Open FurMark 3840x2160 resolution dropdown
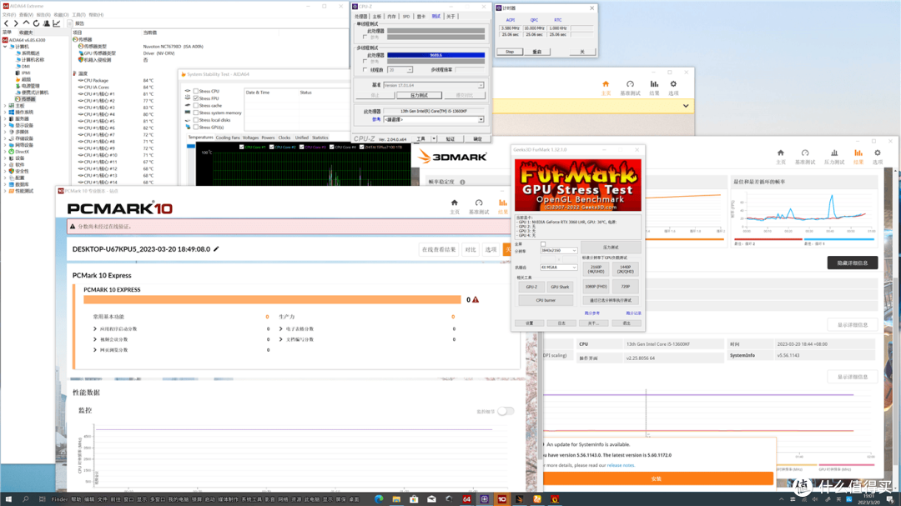The image size is (901, 506). [x=558, y=250]
